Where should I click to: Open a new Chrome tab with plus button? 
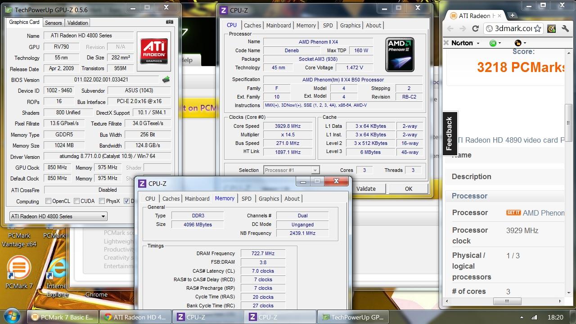[512, 15]
